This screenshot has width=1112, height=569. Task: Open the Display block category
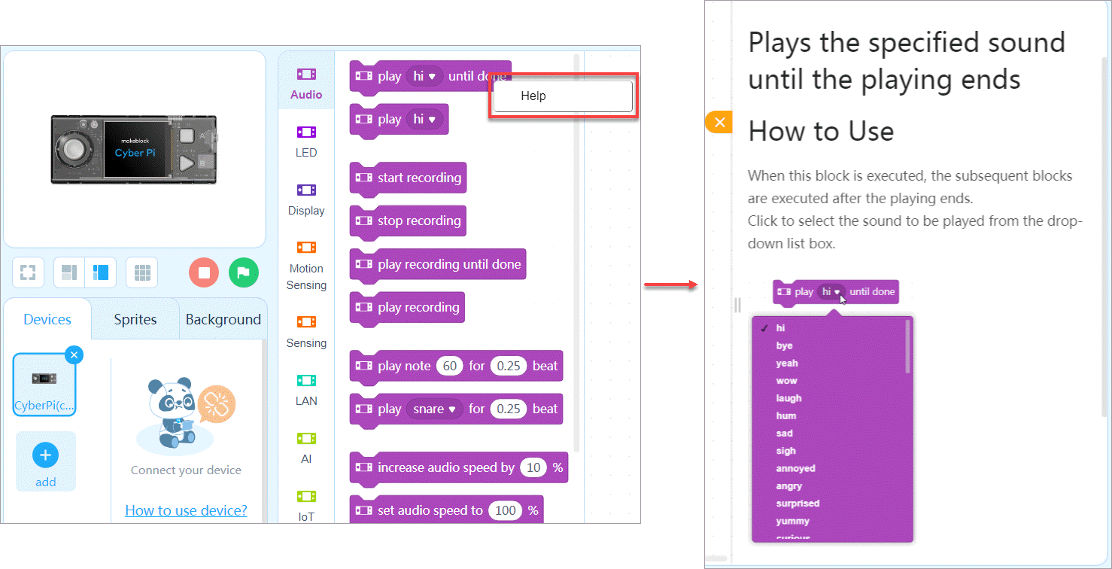pos(306,199)
